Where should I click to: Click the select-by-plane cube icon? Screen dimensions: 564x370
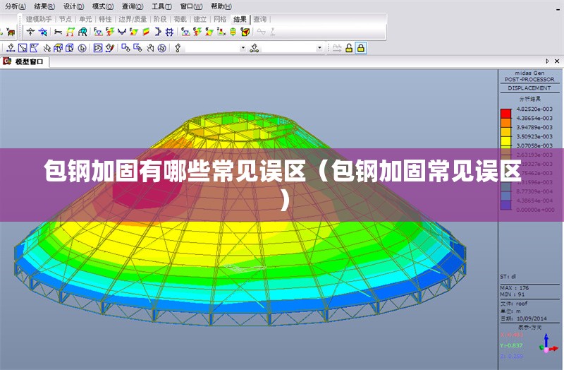click(59, 48)
